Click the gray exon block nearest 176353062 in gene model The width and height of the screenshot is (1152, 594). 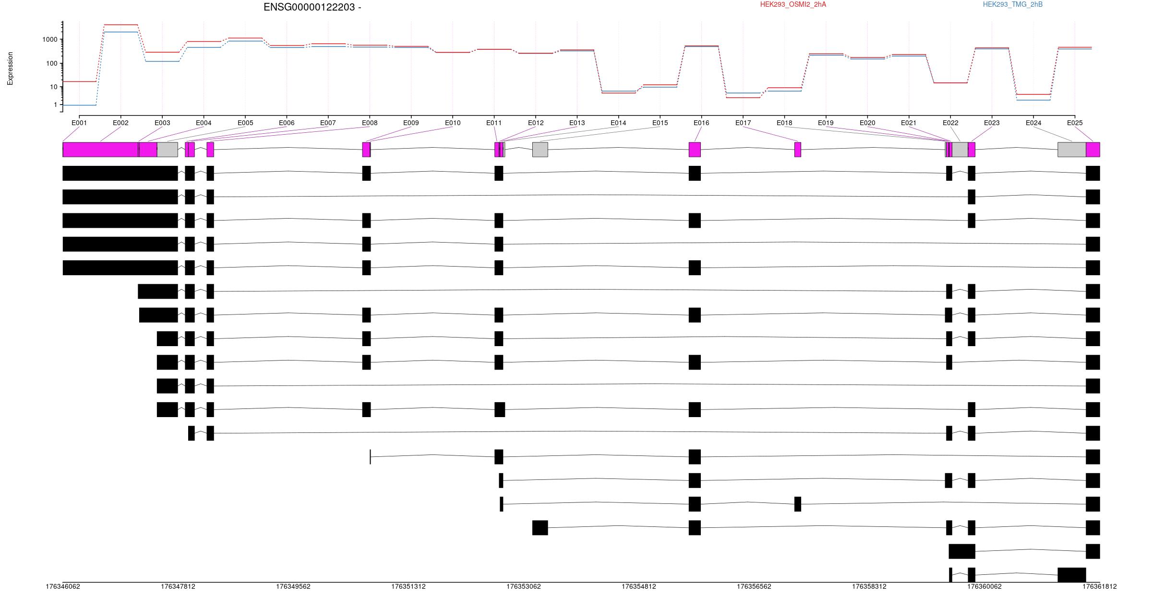click(540, 150)
